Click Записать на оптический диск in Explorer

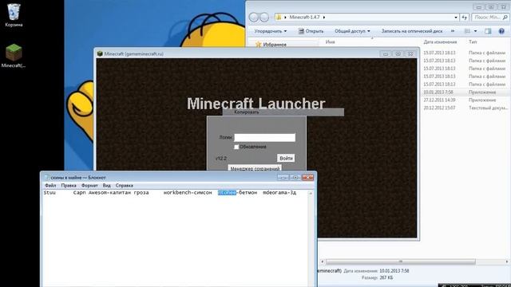coord(412,31)
